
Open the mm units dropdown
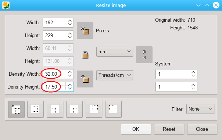(x=115, y=52)
